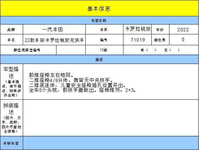Select the 关联车型 label cell
The width and height of the screenshot is (199, 150).
pyautogui.click(x=12, y=143)
